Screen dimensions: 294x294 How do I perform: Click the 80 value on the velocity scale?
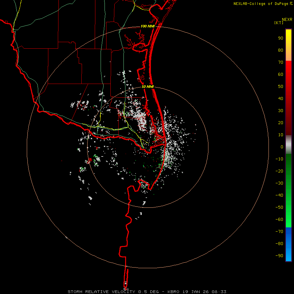[281, 50]
